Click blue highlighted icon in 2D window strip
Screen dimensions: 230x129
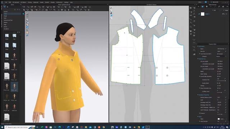(111, 16)
